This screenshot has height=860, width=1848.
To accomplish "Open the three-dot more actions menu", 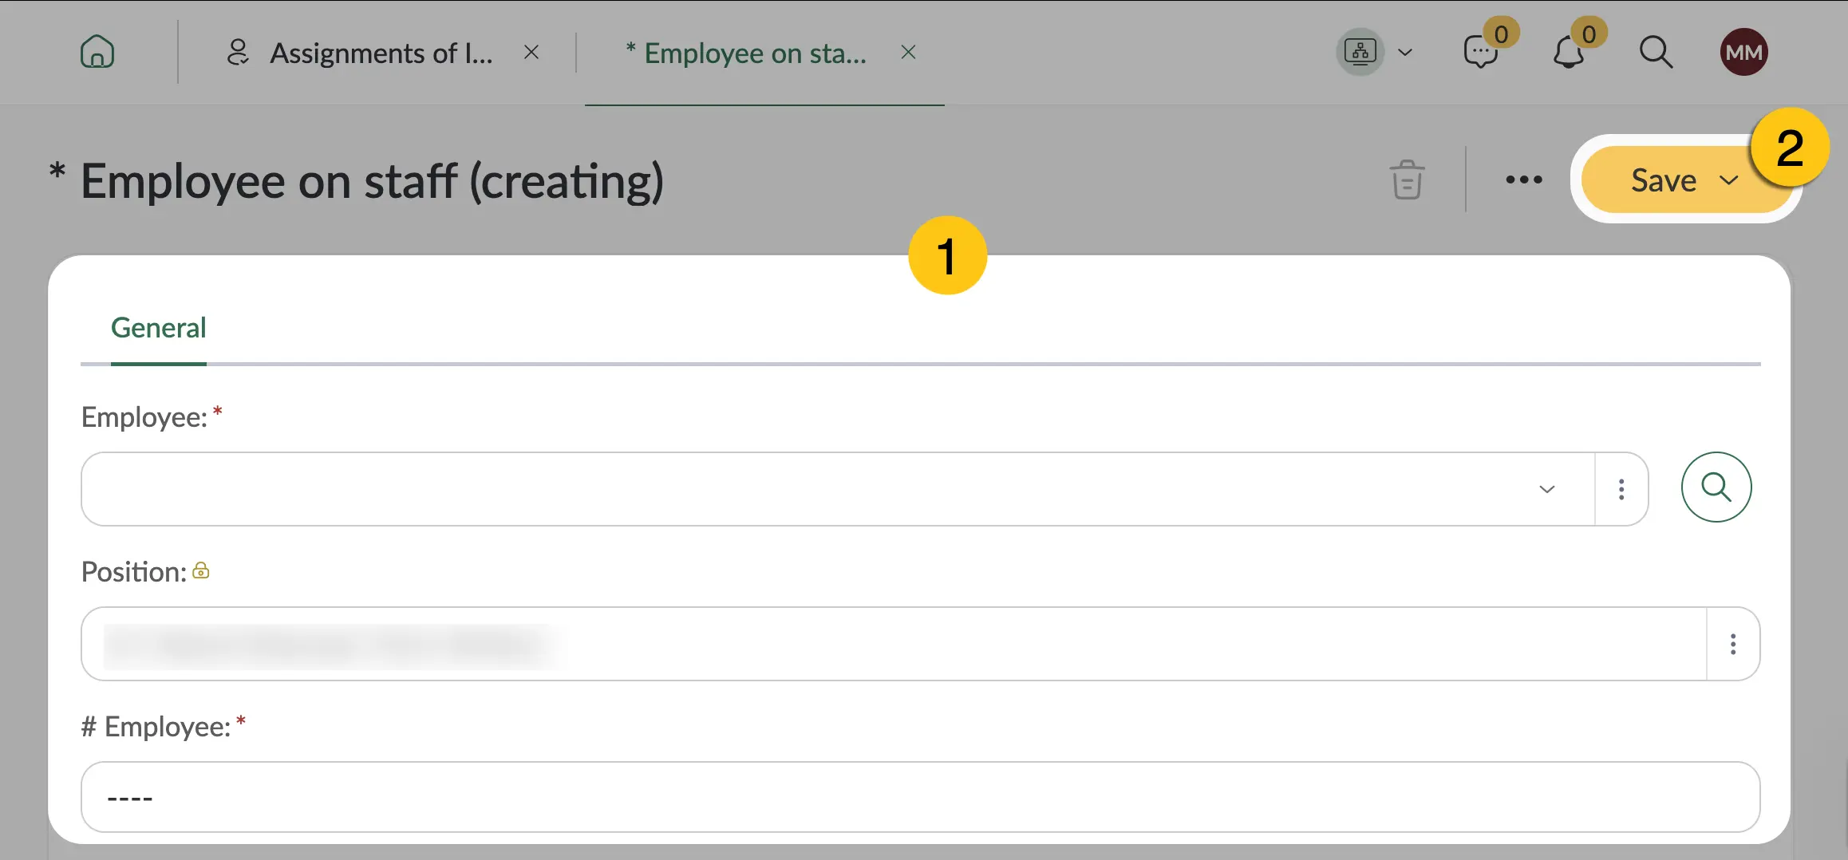I will pyautogui.click(x=1524, y=179).
